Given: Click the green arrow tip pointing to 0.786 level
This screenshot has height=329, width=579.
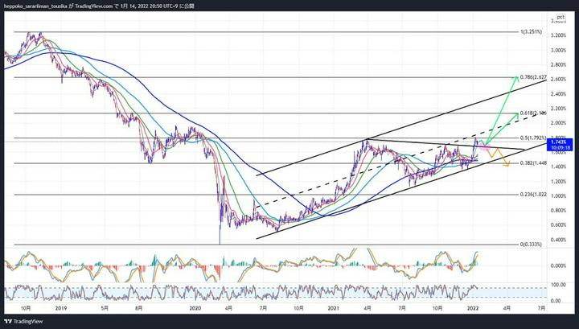Looking at the screenshot, I should point(515,78).
